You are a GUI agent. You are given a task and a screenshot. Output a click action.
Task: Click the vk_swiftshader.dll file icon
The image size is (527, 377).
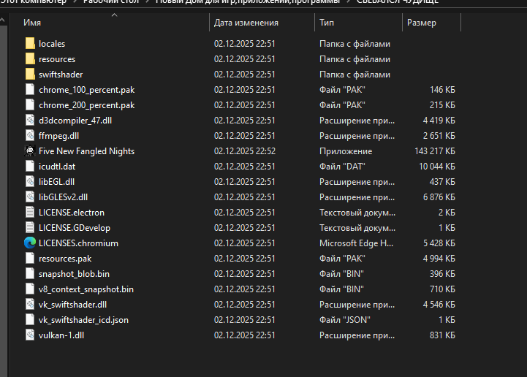[x=30, y=305]
